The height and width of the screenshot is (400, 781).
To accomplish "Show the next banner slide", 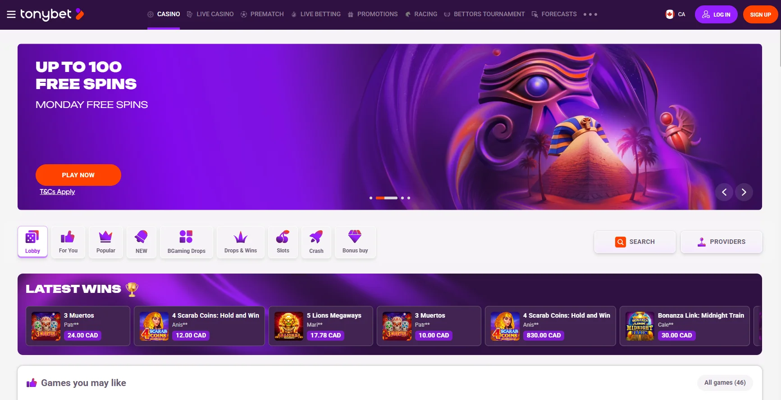I will 744,192.
